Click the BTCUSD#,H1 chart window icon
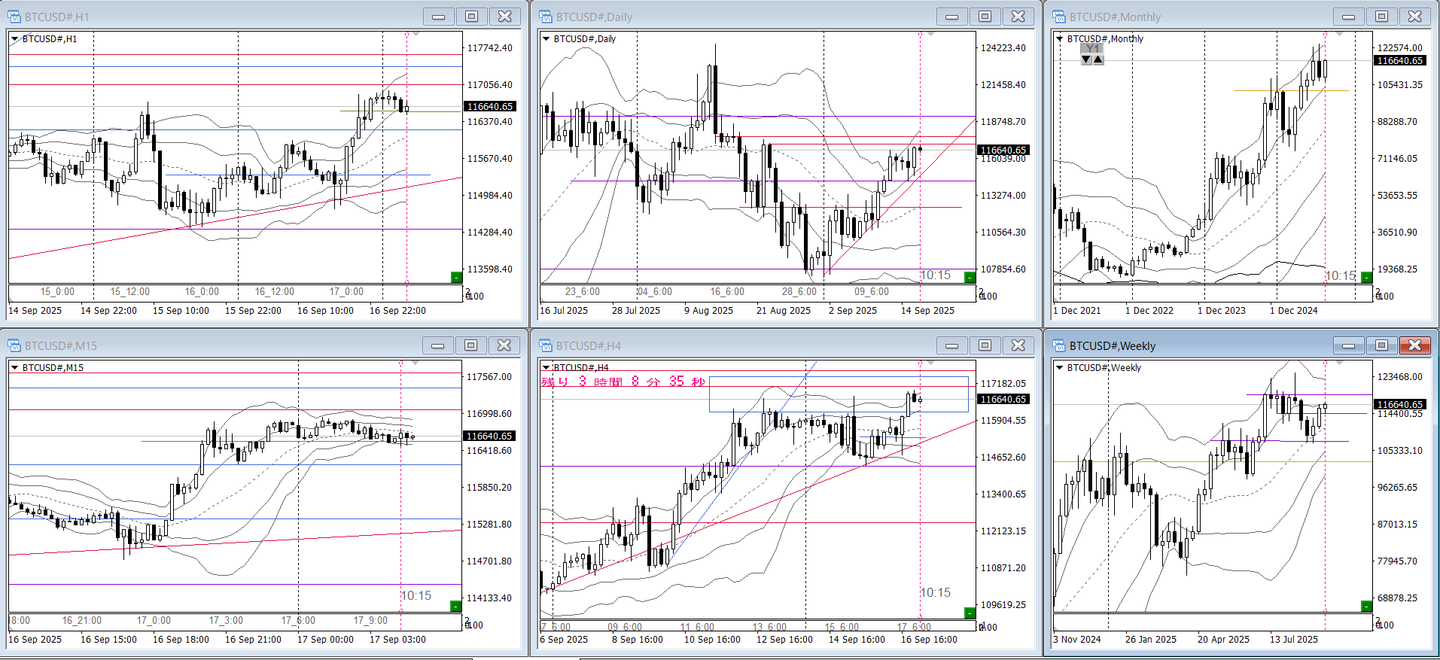1440x660 pixels. pos(14,17)
